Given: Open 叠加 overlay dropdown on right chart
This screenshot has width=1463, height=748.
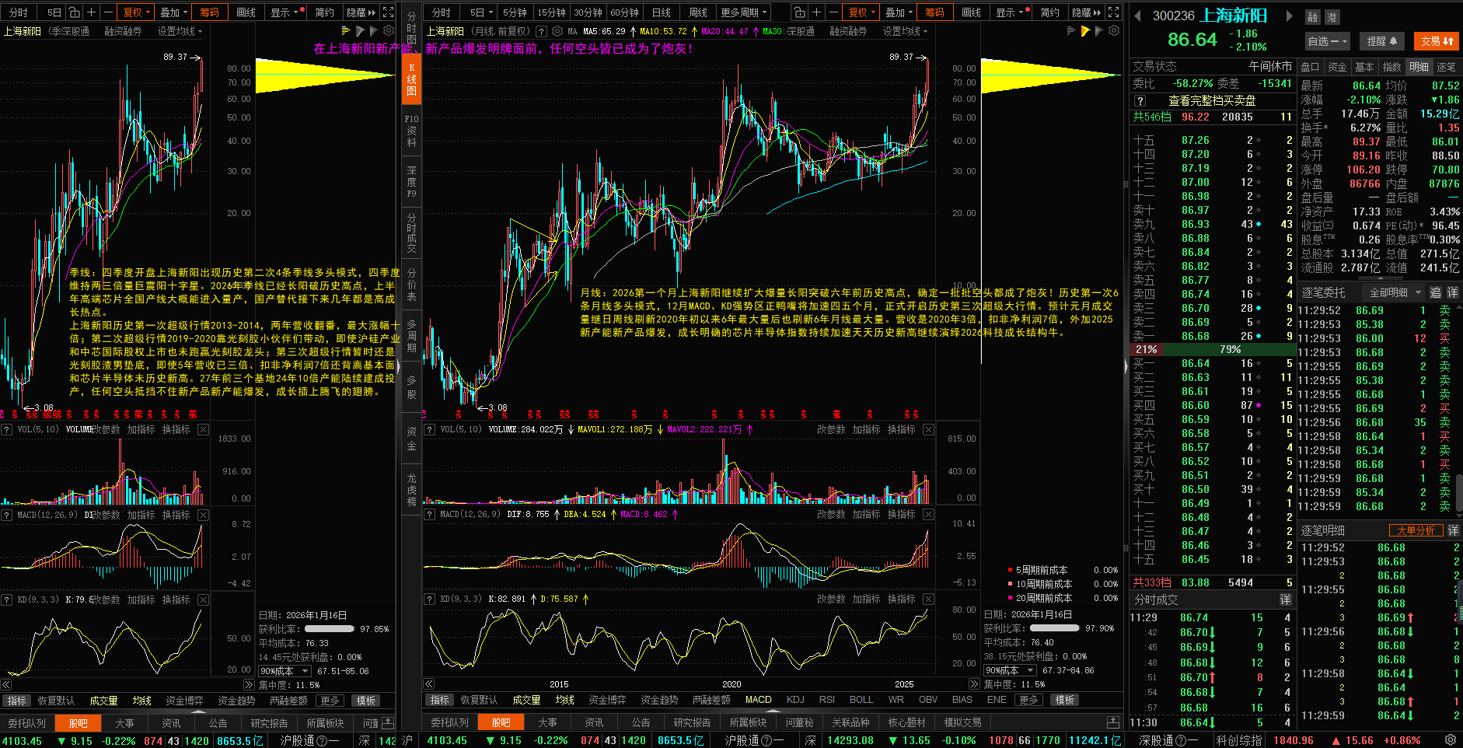Looking at the screenshot, I should click(x=899, y=12).
